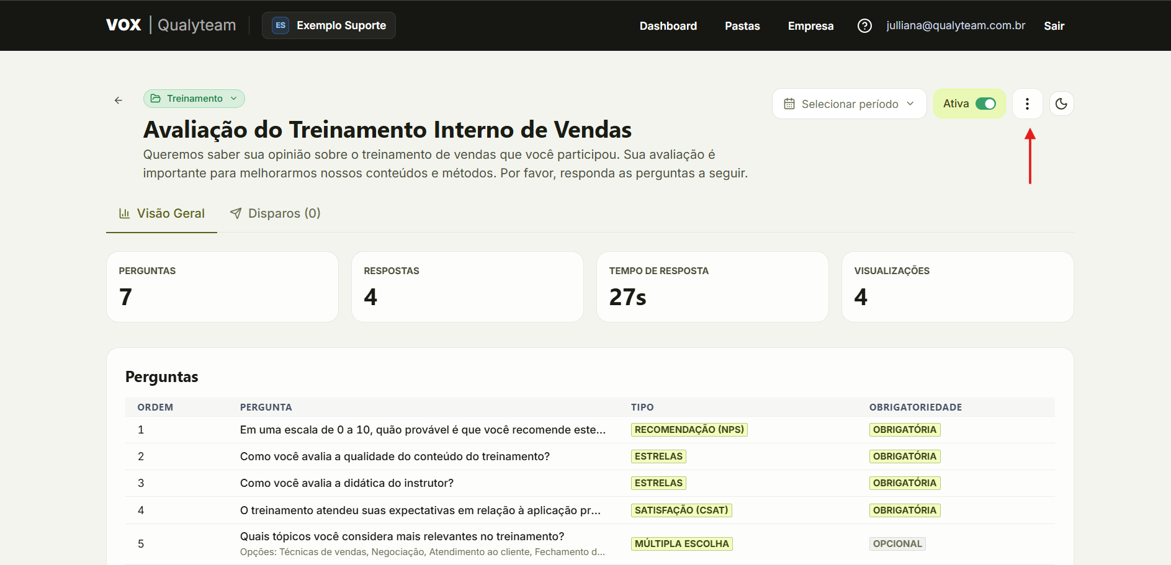Click the Perguntas count card
Image resolution: width=1171 pixels, height=565 pixels.
pos(222,287)
